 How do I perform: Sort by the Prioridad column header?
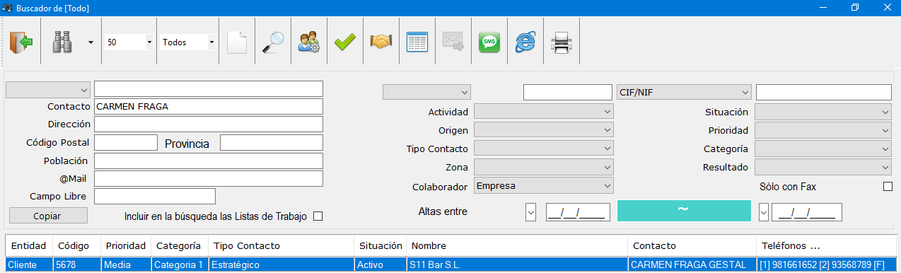click(x=126, y=245)
